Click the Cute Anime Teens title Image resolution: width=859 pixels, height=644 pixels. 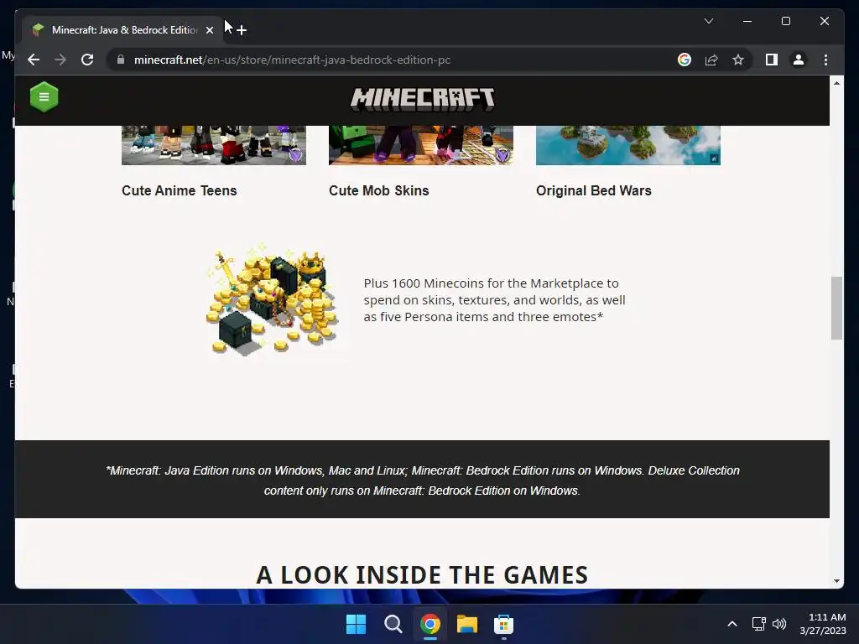click(180, 190)
